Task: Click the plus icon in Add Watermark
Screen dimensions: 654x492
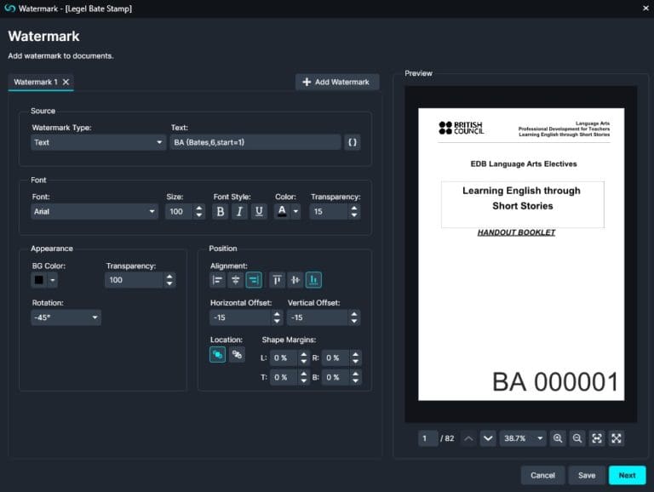Action: pos(307,82)
